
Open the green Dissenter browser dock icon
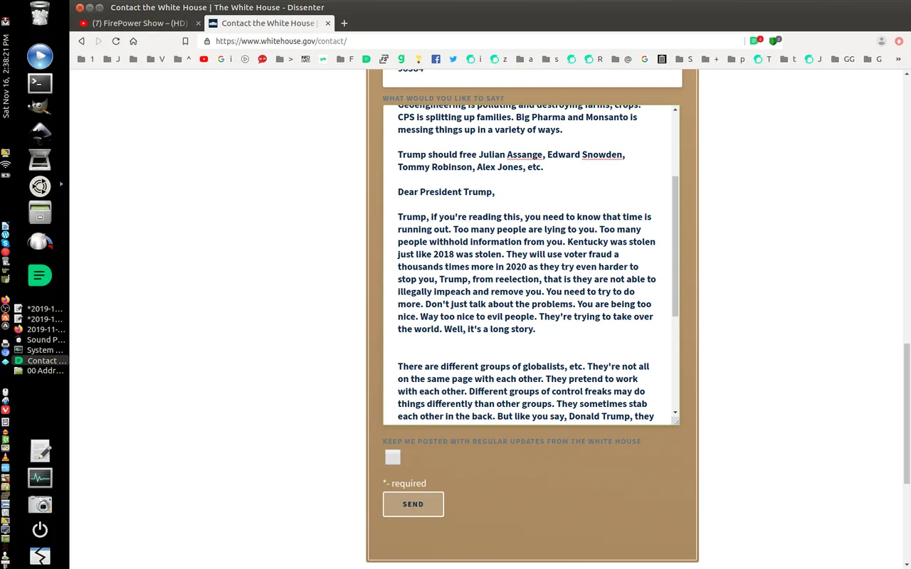[x=40, y=275]
